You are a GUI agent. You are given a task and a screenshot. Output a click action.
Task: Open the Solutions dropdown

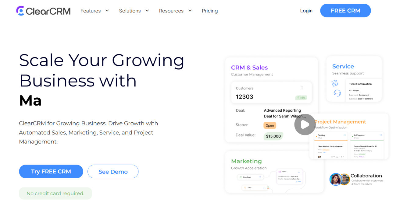(x=134, y=11)
